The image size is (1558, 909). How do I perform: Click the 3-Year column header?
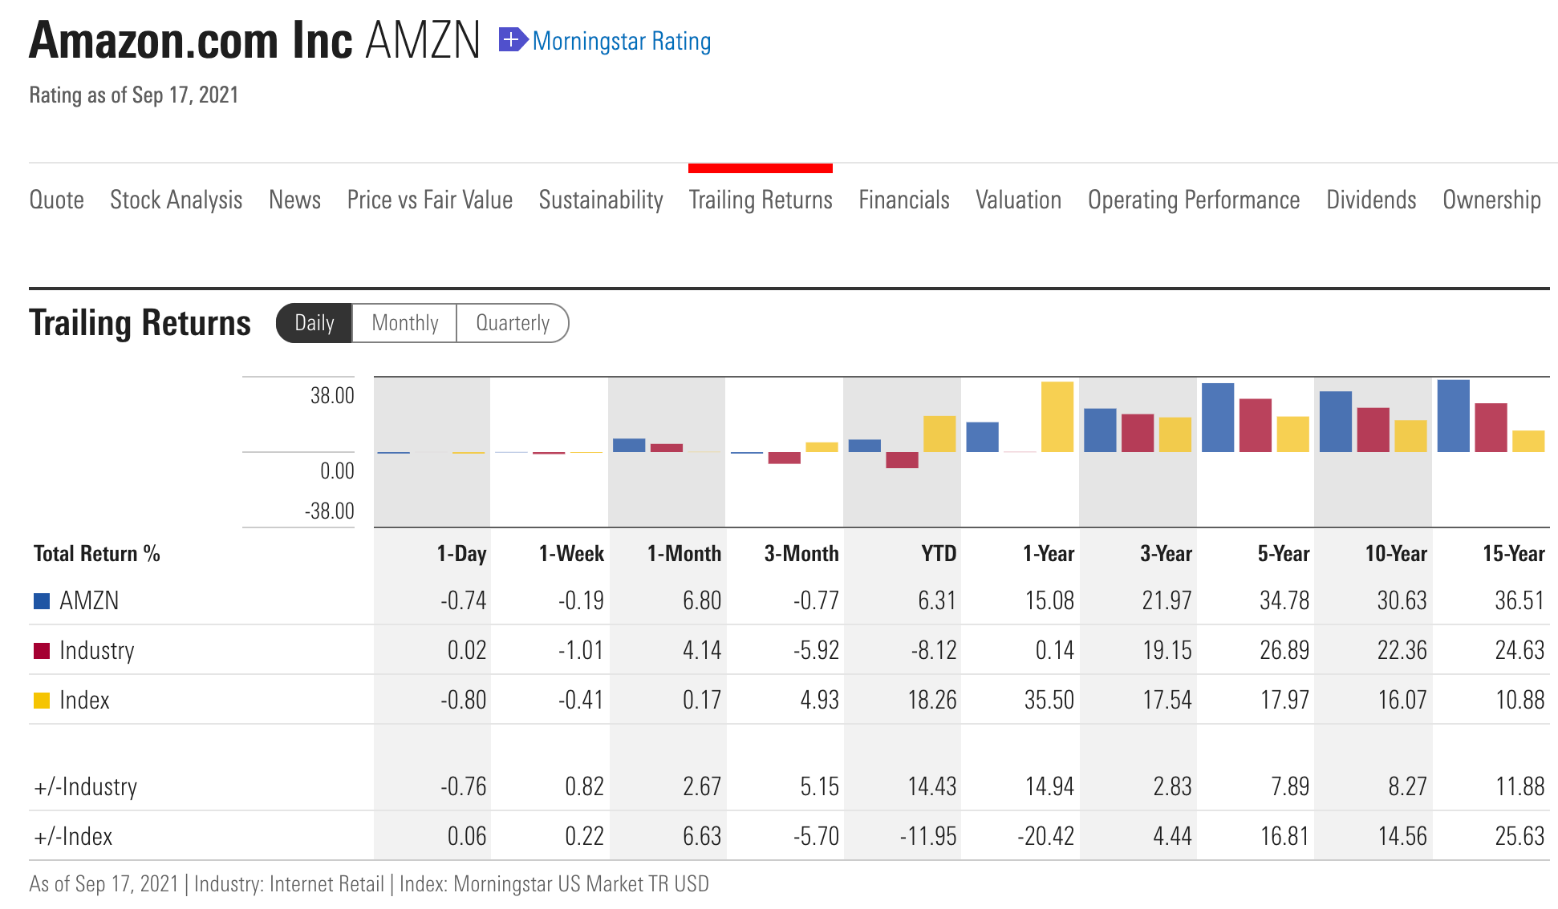pyautogui.click(x=1166, y=554)
